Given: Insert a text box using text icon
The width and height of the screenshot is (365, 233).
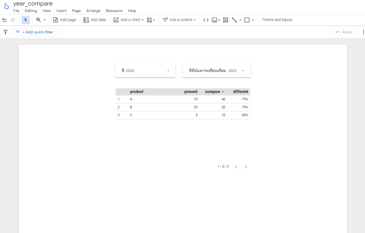Looking at the screenshot, I should [x=225, y=20].
